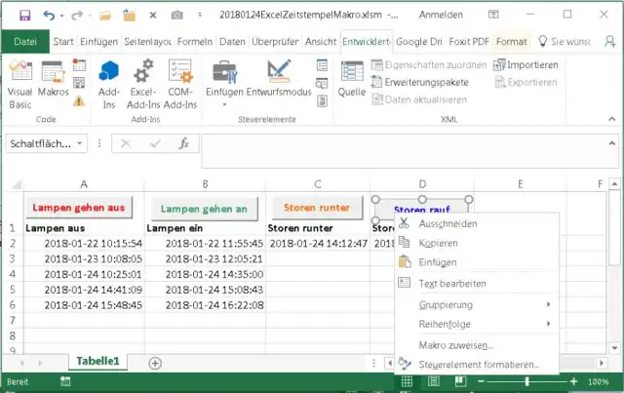Viewport: 624px width, 393px height.
Task: Open the Visual Basic editor
Action: (20, 81)
